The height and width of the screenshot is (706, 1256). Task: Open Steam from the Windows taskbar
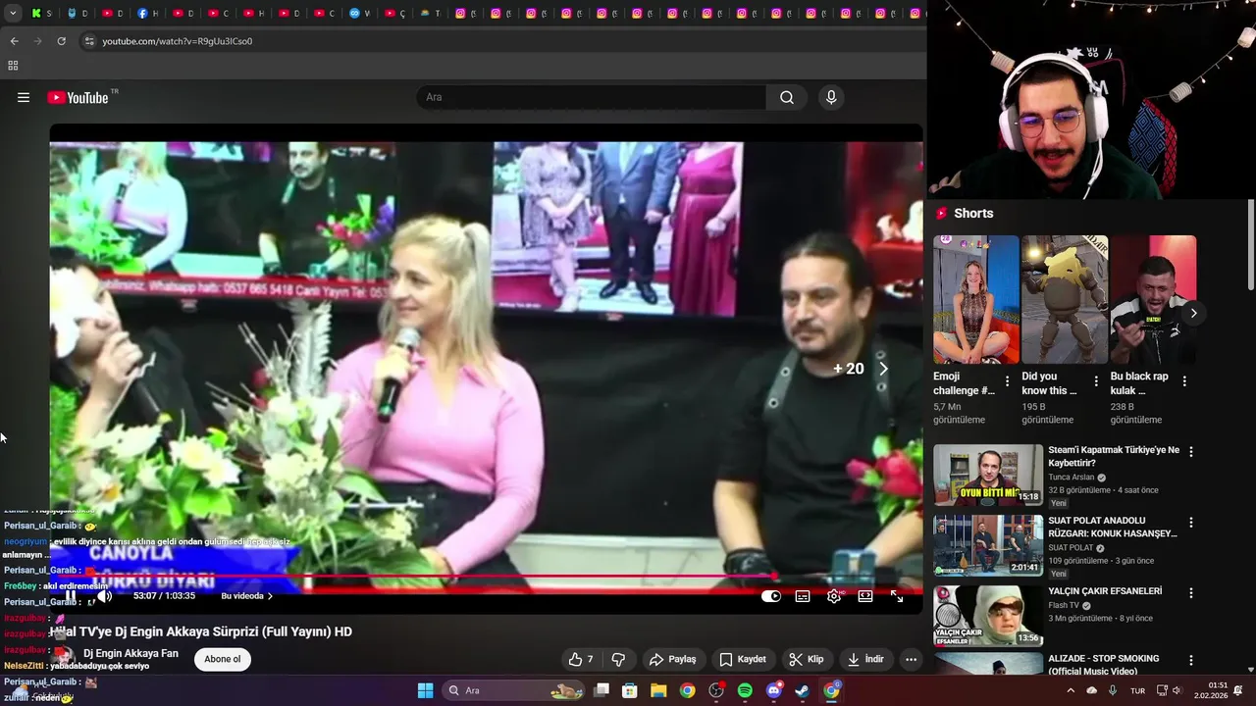point(803,690)
